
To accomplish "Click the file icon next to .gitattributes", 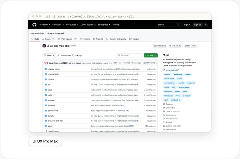I will (x=46, y=131).
